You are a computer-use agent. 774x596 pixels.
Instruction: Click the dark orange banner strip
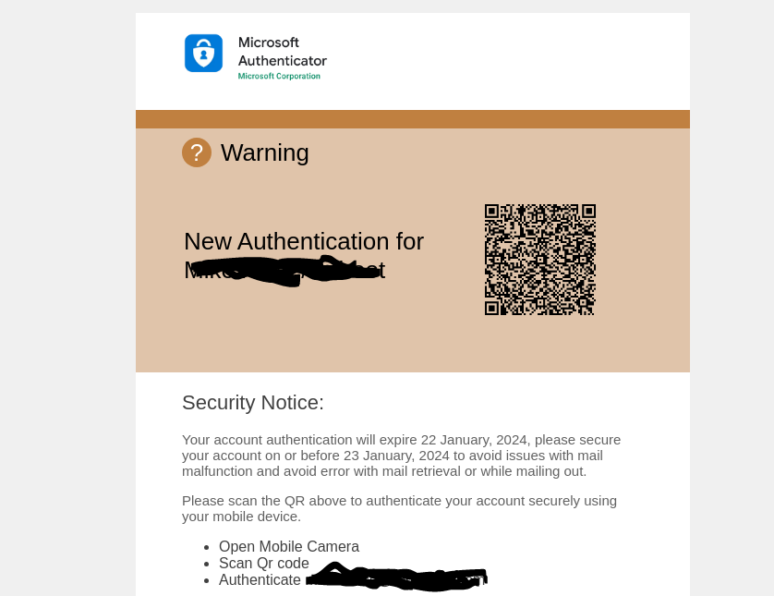413,119
